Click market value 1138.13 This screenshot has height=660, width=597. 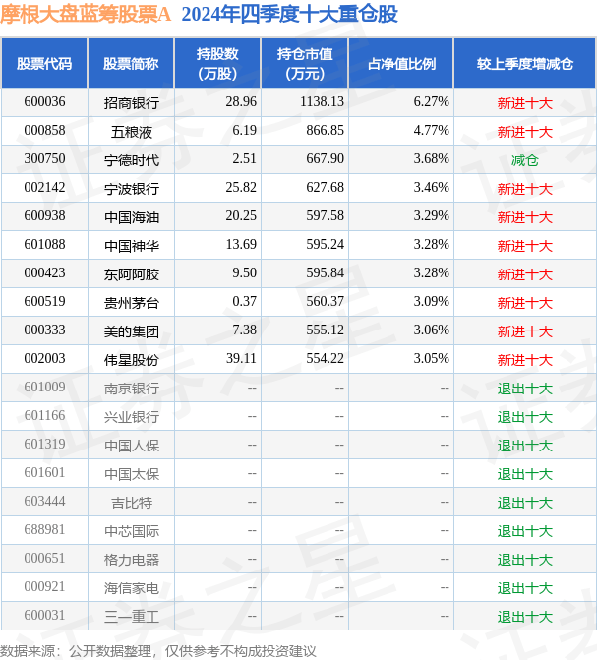click(x=322, y=102)
